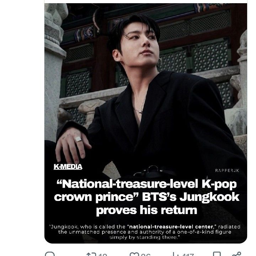Open the share icon options
Screen dimensions: 256x256
pos(234,254)
